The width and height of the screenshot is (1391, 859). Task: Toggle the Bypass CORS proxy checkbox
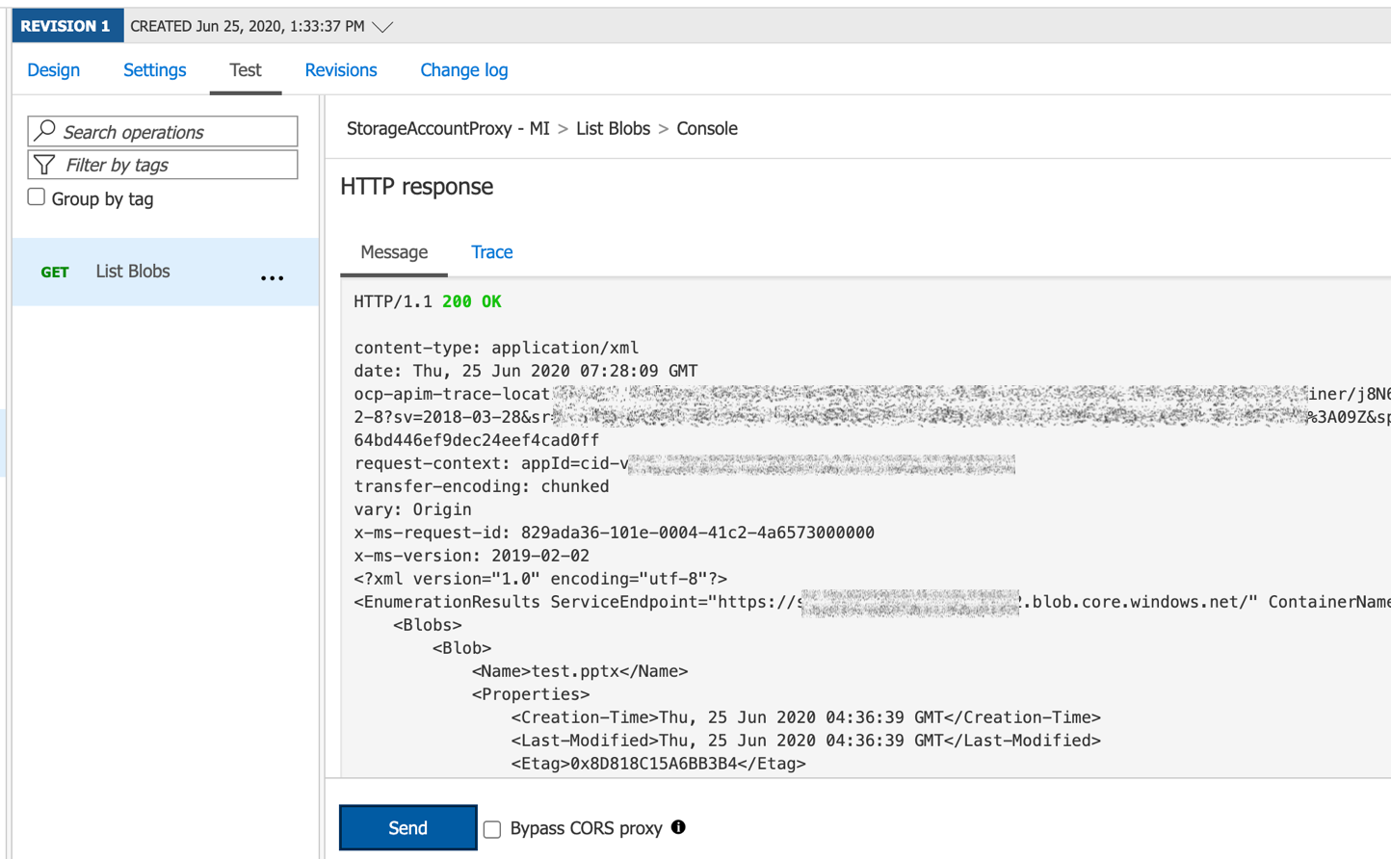492,829
